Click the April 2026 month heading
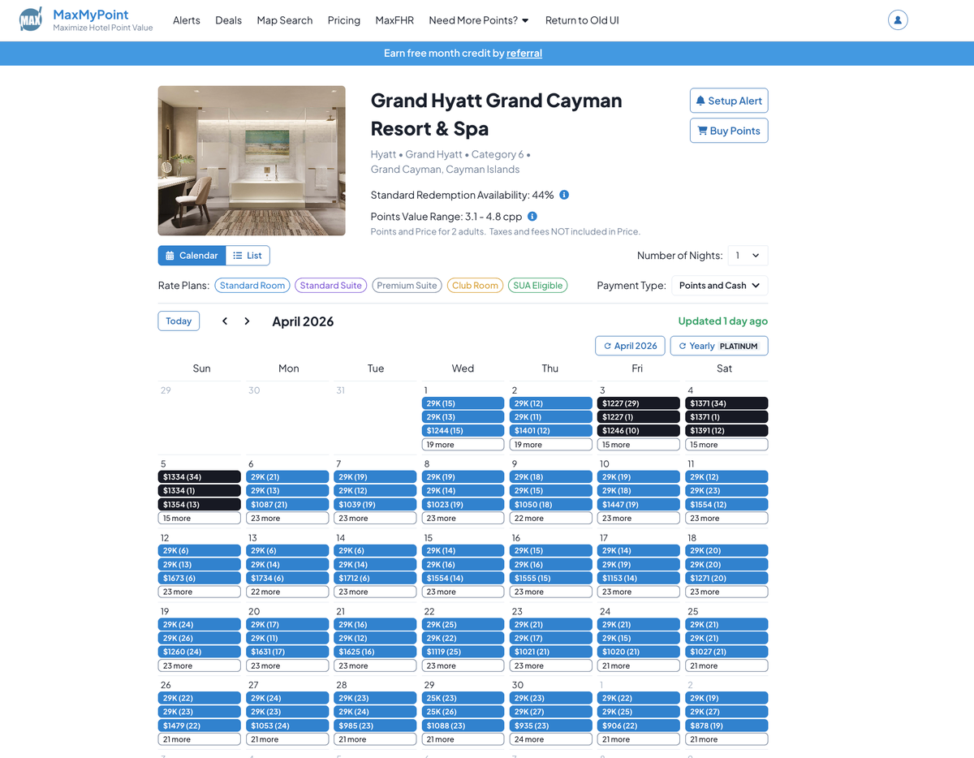 [303, 321]
